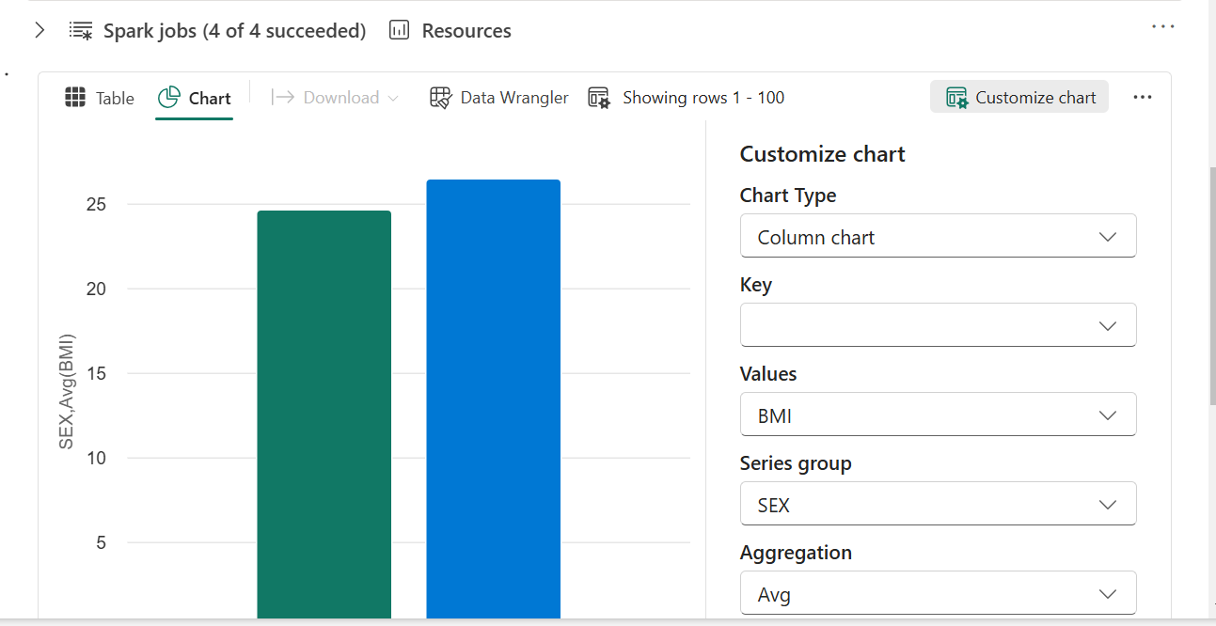Open the Series group dropdown showing SEX
Image resolution: width=1216 pixels, height=626 pixels.
click(938, 505)
